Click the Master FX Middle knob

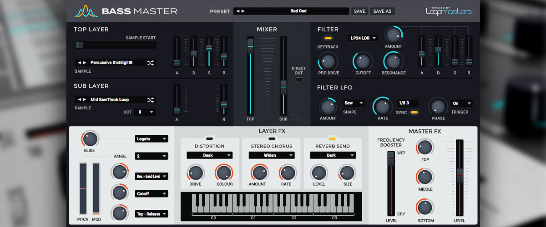(x=425, y=177)
